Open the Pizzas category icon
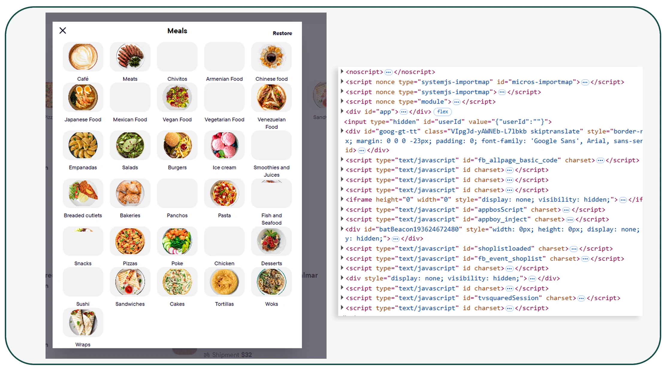The height and width of the screenshot is (371, 666). tap(130, 241)
